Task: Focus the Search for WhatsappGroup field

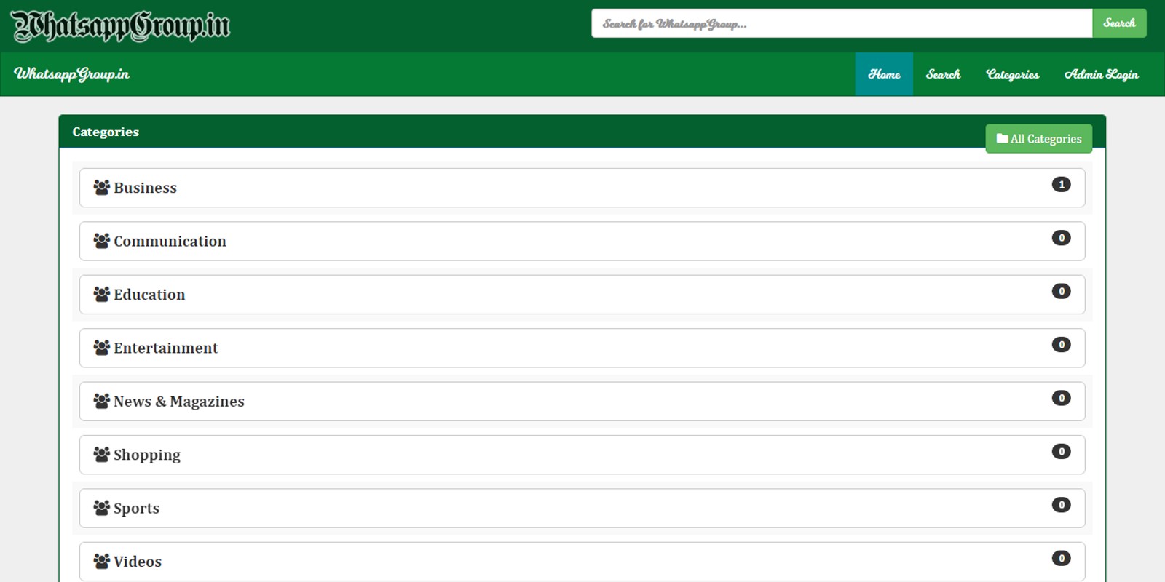Action: [x=842, y=23]
